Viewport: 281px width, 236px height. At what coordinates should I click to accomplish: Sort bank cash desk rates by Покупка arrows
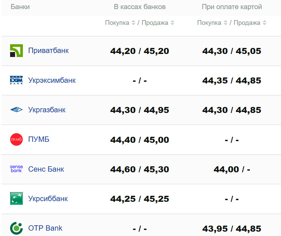pyautogui.click(x=133, y=23)
